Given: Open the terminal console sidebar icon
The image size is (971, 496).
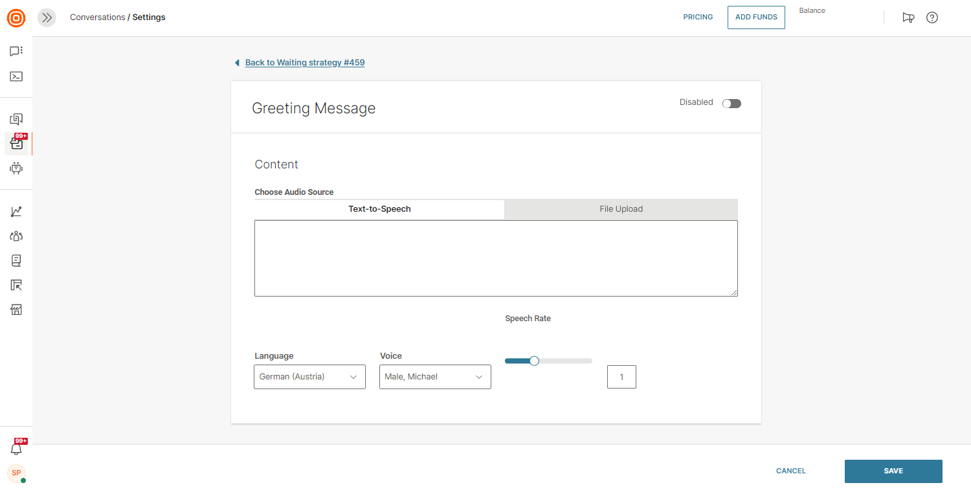Looking at the screenshot, I should click(x=16, y=76).
